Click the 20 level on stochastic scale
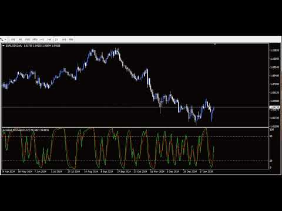This screenshot has width=282, height=211. pos(271,161)
